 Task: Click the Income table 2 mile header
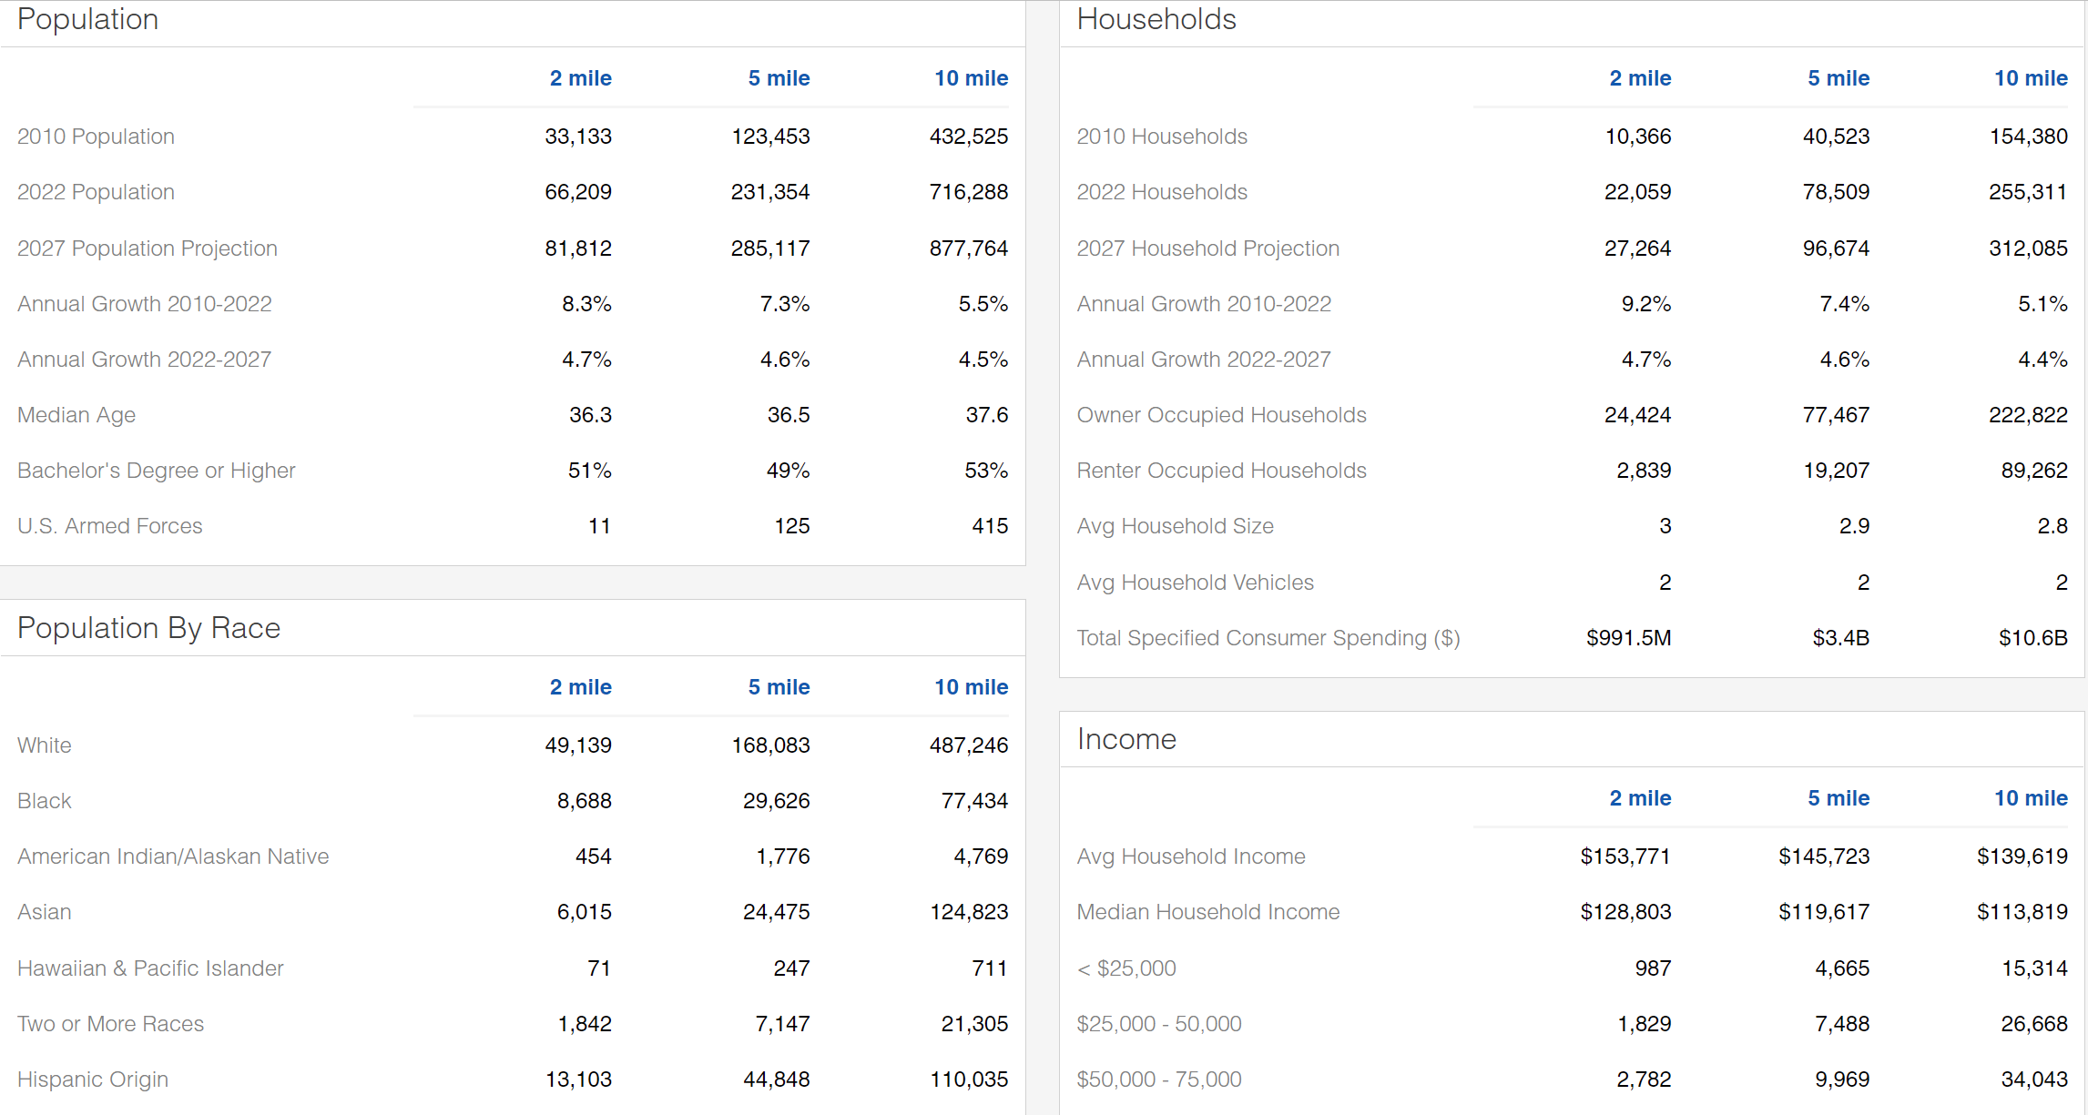point(1641,798)
